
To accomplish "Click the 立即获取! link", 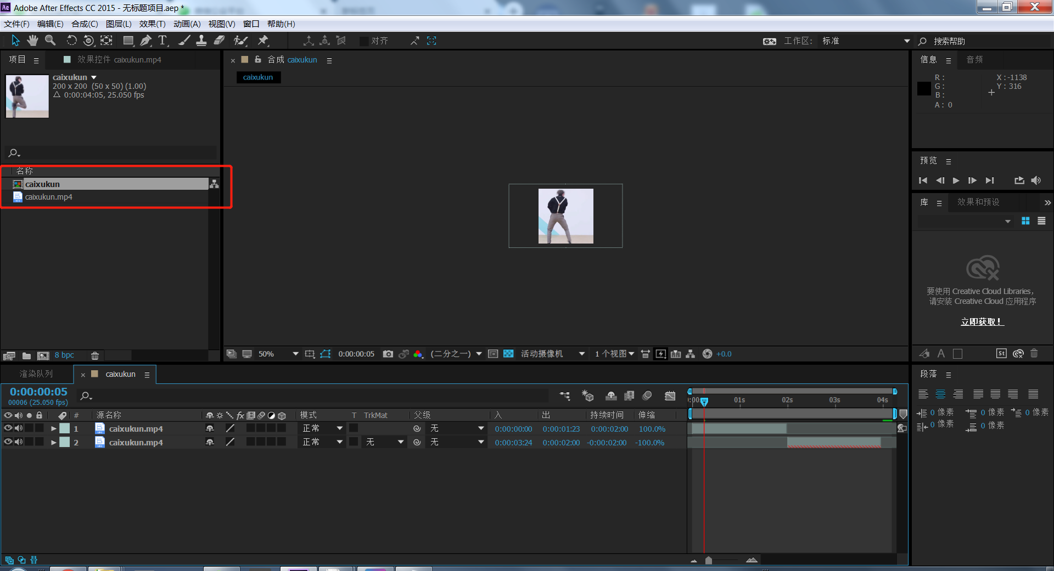I will pyautogui.click(x=982, y=322).
